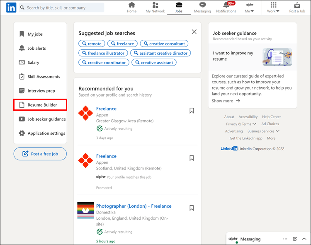Compose new message icon in Messaging bar

tap(295, 239)
